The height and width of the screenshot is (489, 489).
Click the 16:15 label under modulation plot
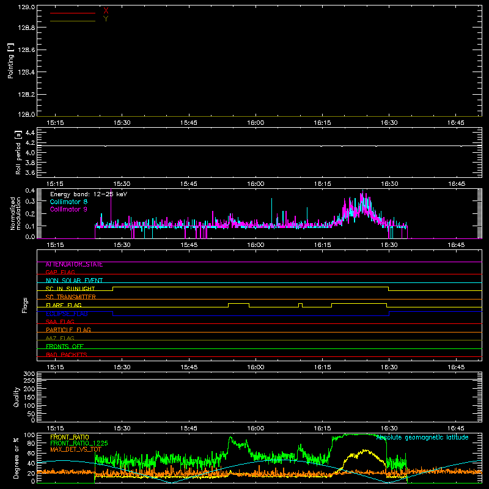click(x=323, y=245)
